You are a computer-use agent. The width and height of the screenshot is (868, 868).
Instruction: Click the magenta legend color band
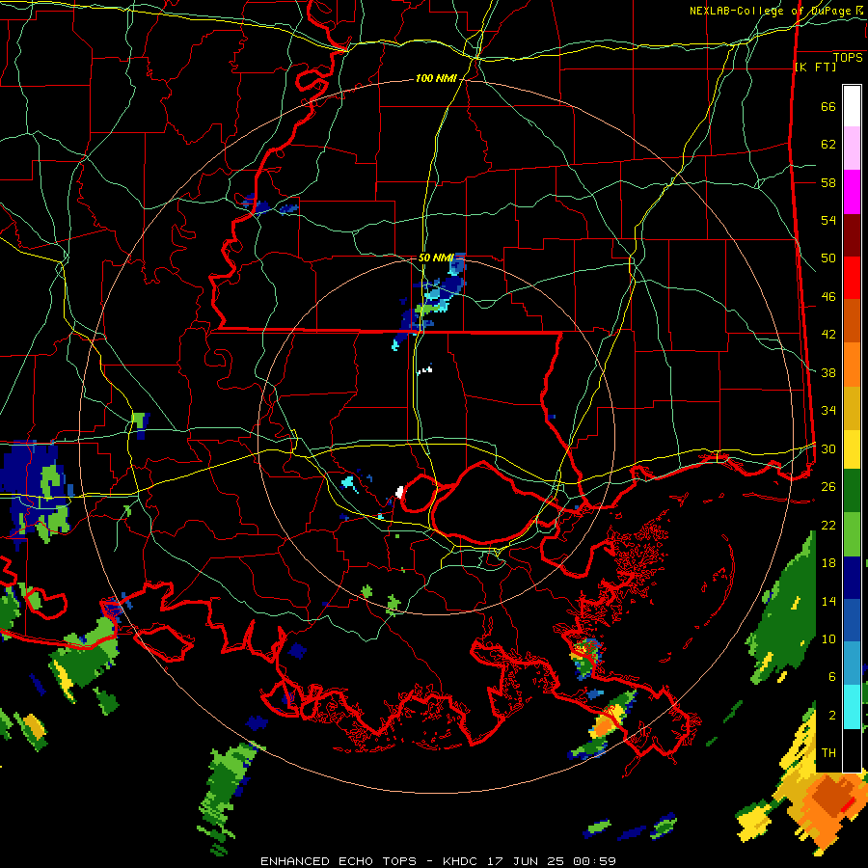point(852,192)
